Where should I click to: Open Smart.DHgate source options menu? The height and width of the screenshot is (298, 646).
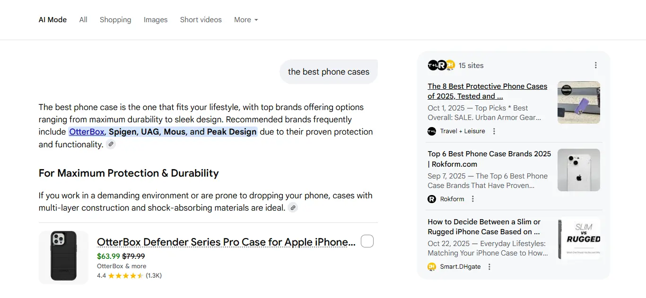489,267
